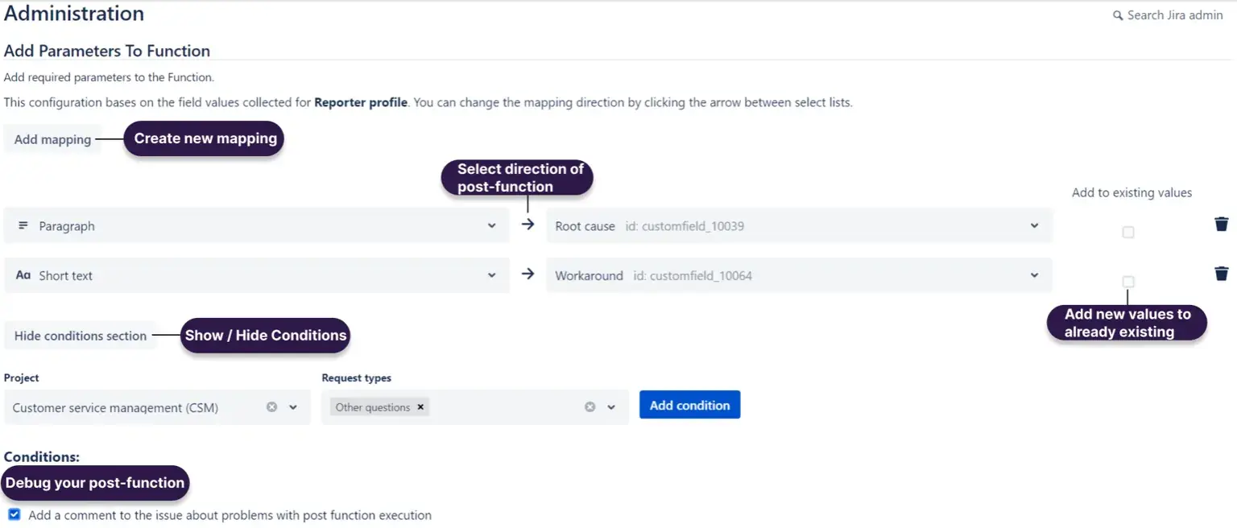This screenshot has width=1237, height=528.
Task: Clear the Project field selection
Action: 272,407
